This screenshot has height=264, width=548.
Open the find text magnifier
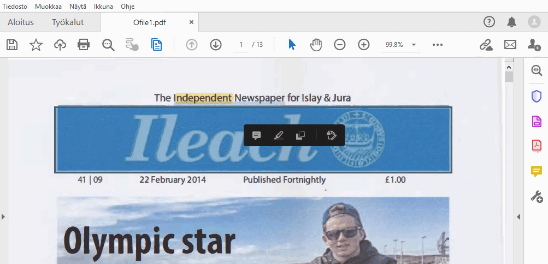tap(108, 45)
